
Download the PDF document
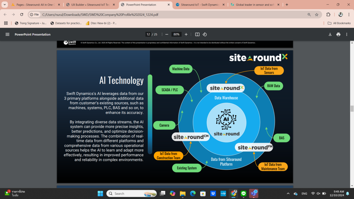(330, 34)
